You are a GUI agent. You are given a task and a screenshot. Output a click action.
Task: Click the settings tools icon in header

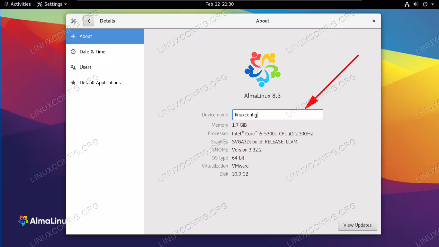[x=74, y=21]
